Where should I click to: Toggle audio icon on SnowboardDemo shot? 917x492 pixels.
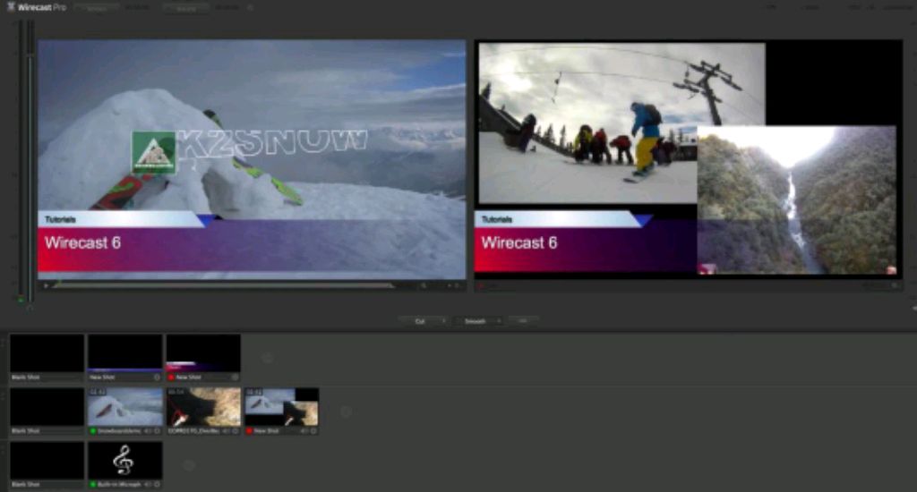[x=148, y=431]
